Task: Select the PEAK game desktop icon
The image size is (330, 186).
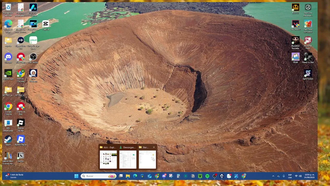Action: [295, 59]
